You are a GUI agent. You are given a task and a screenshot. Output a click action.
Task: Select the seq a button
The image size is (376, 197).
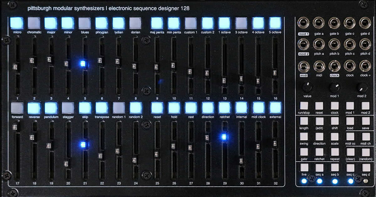point(319,168)
